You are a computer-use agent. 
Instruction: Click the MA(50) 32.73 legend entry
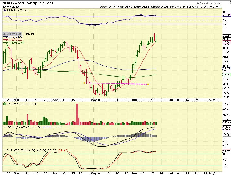(13, 36)
